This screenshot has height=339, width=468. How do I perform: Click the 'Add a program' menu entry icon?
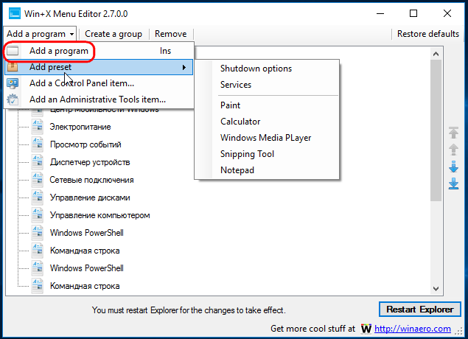(x=13, y=51)
